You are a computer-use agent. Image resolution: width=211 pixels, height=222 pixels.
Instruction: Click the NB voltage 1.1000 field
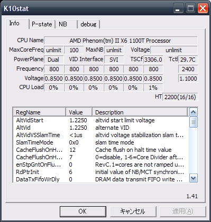(188, 79)
